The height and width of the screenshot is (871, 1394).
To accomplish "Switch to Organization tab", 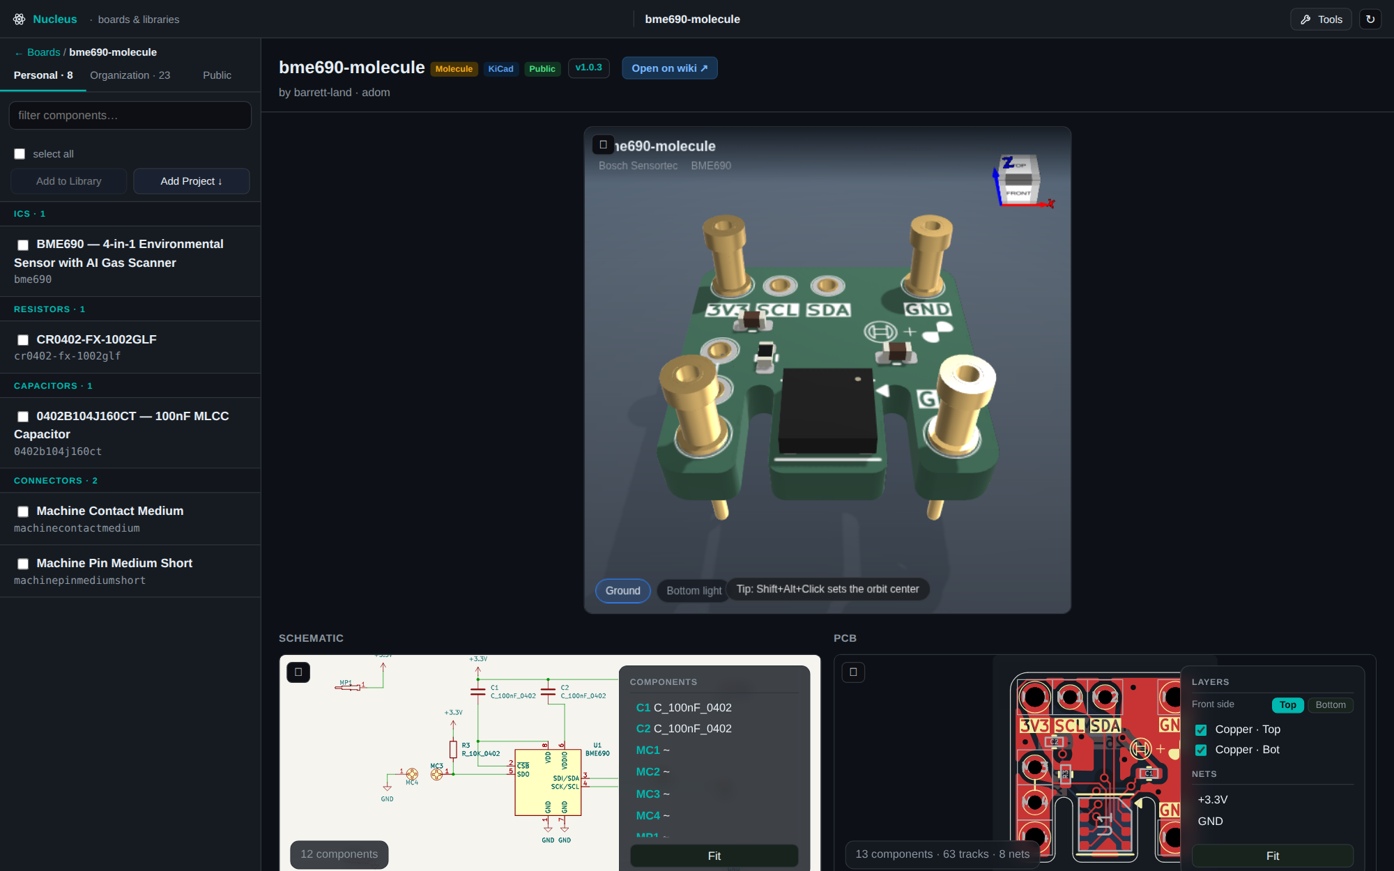I will [x=130, y=75].
